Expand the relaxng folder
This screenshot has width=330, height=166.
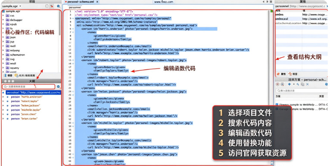tap(3, 50)
